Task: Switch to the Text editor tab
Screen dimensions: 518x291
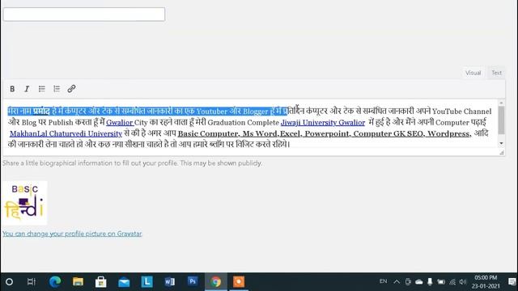Action: click(496, 73)
